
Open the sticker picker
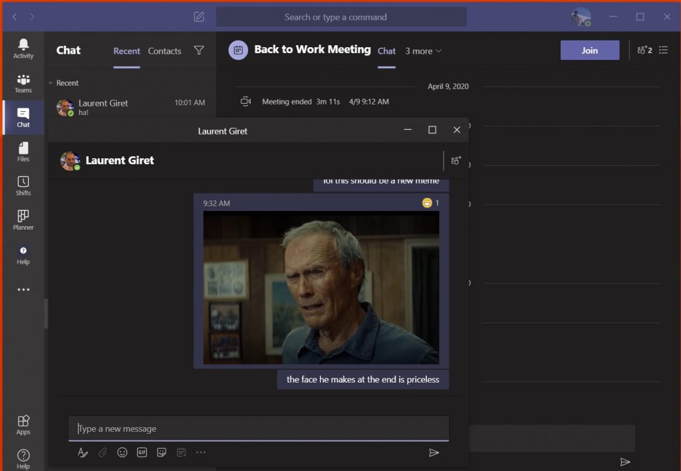tap(162, 453)
